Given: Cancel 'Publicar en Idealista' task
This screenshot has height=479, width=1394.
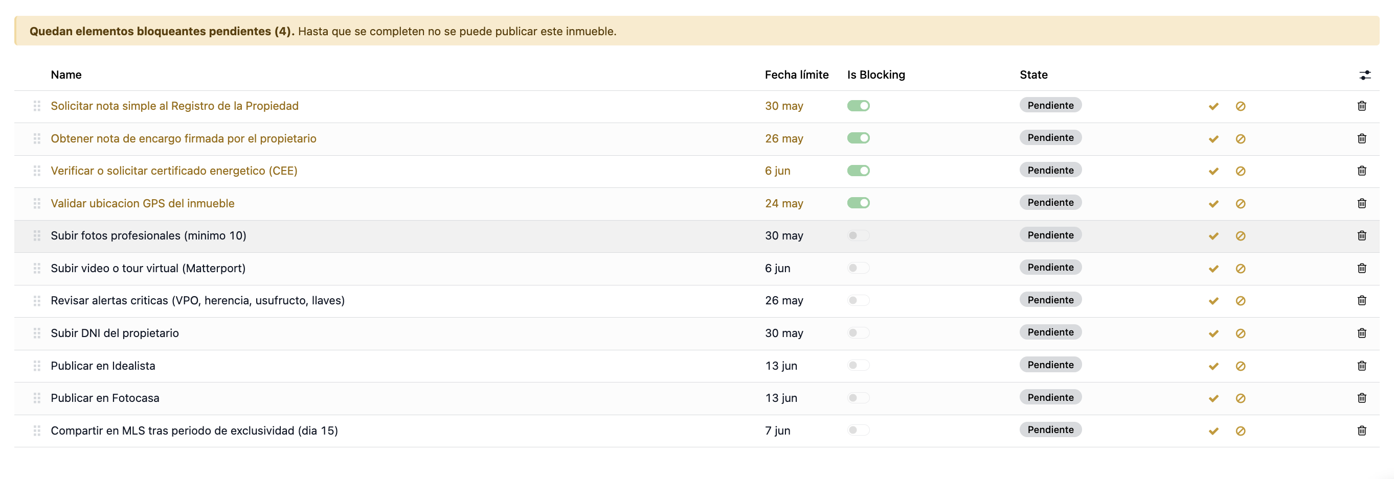Looking at the screenshot, I should 1240,366.
